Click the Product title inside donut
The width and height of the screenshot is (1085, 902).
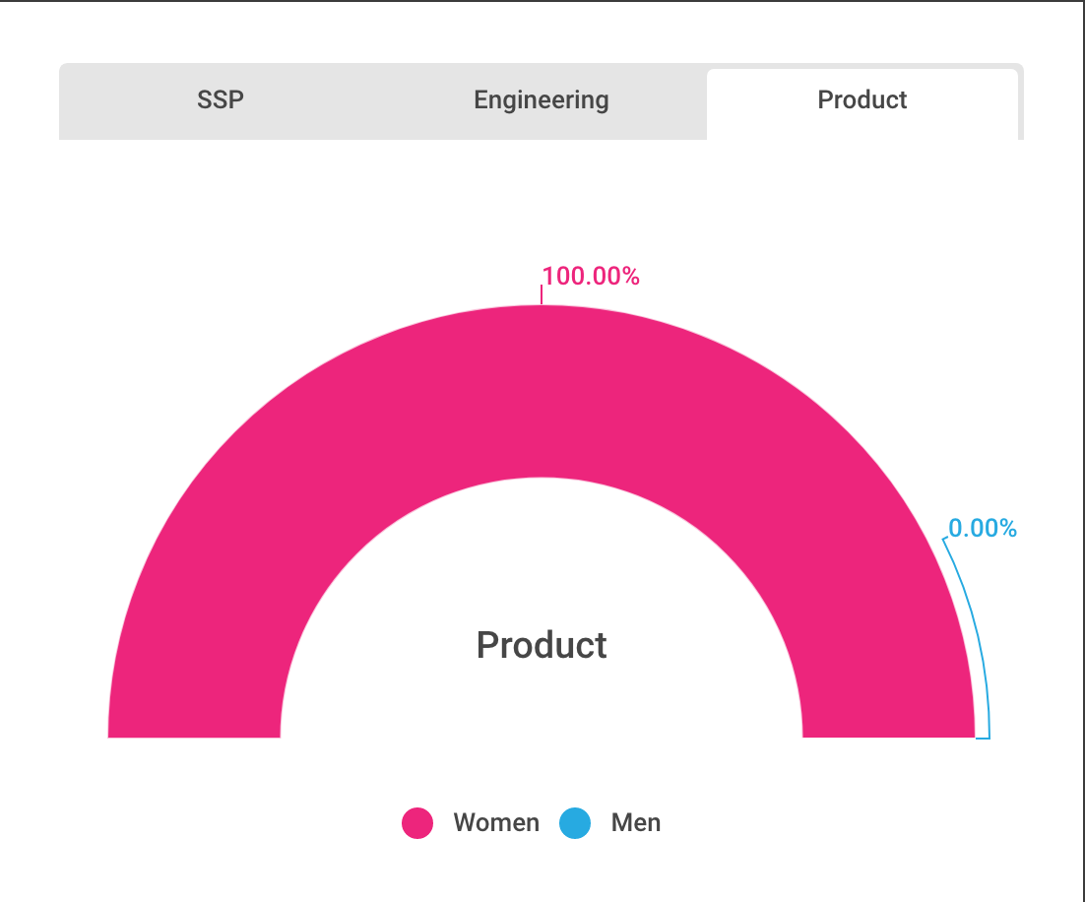542,645
